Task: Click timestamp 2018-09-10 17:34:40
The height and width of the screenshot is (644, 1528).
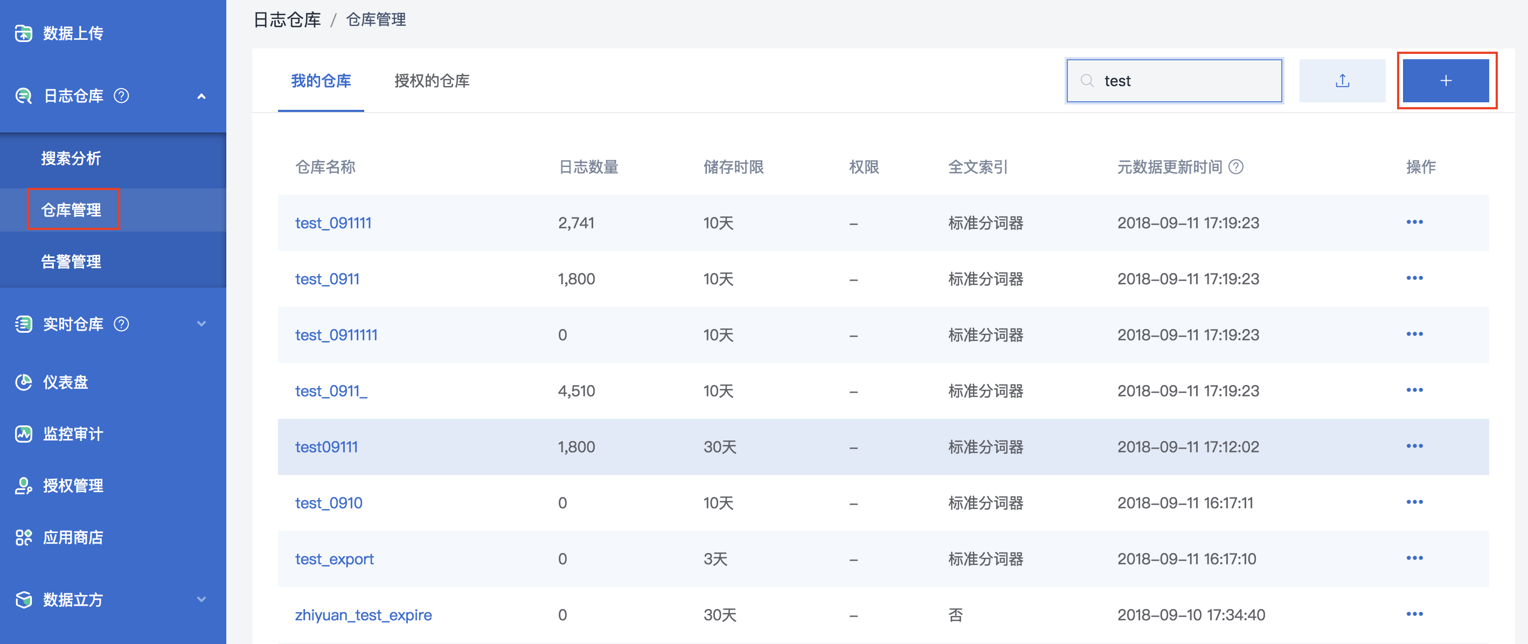Action: pyautogui.click(x=1191, y=615)
